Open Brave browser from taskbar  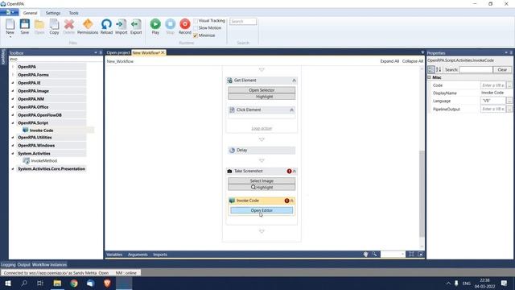point(107,283)
